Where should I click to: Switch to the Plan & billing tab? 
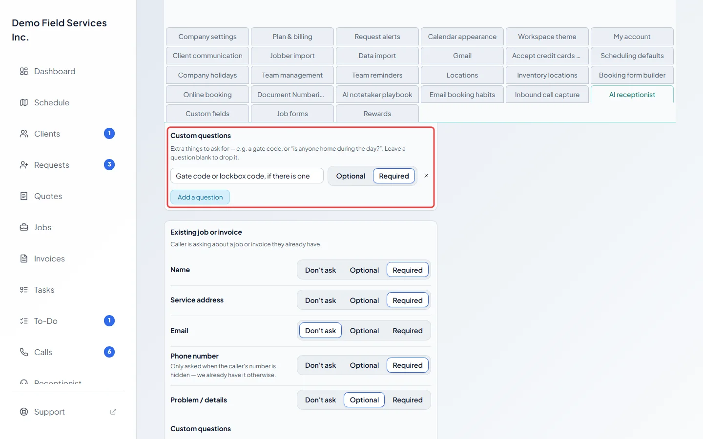coord(292,37)
